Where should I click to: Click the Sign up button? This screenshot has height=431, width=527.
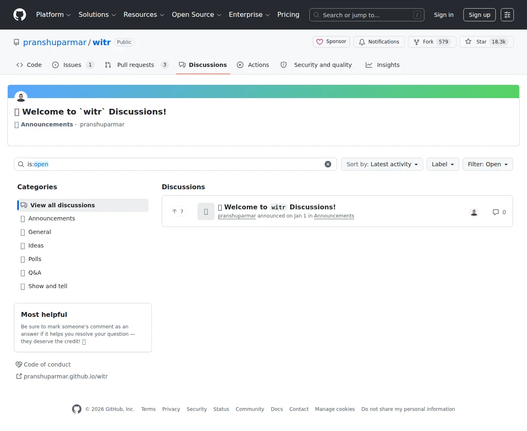479,15
